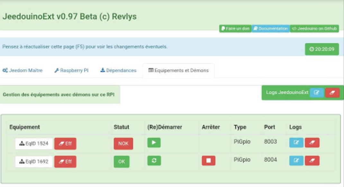Restart the EqID 1692 daemon refresh icon
Screen dimensions: 344x187
click(x=154, y=161)
